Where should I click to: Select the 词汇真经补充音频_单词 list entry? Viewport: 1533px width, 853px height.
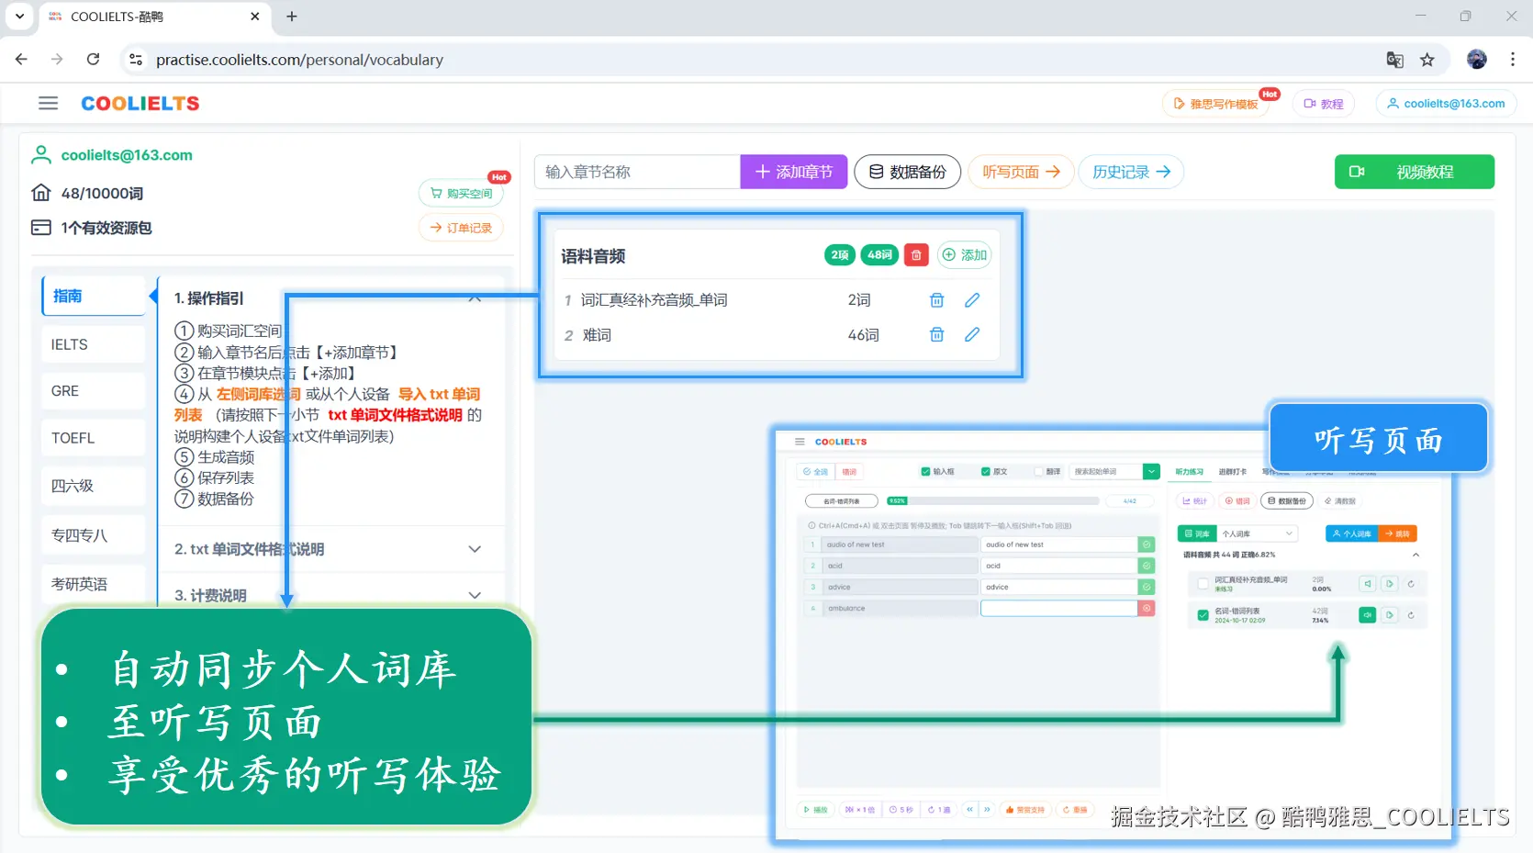pos(654,300)
